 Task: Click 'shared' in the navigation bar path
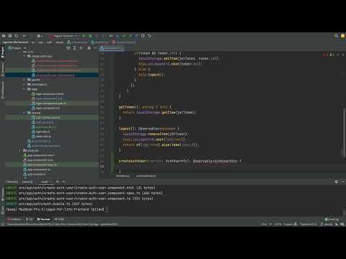60,42
